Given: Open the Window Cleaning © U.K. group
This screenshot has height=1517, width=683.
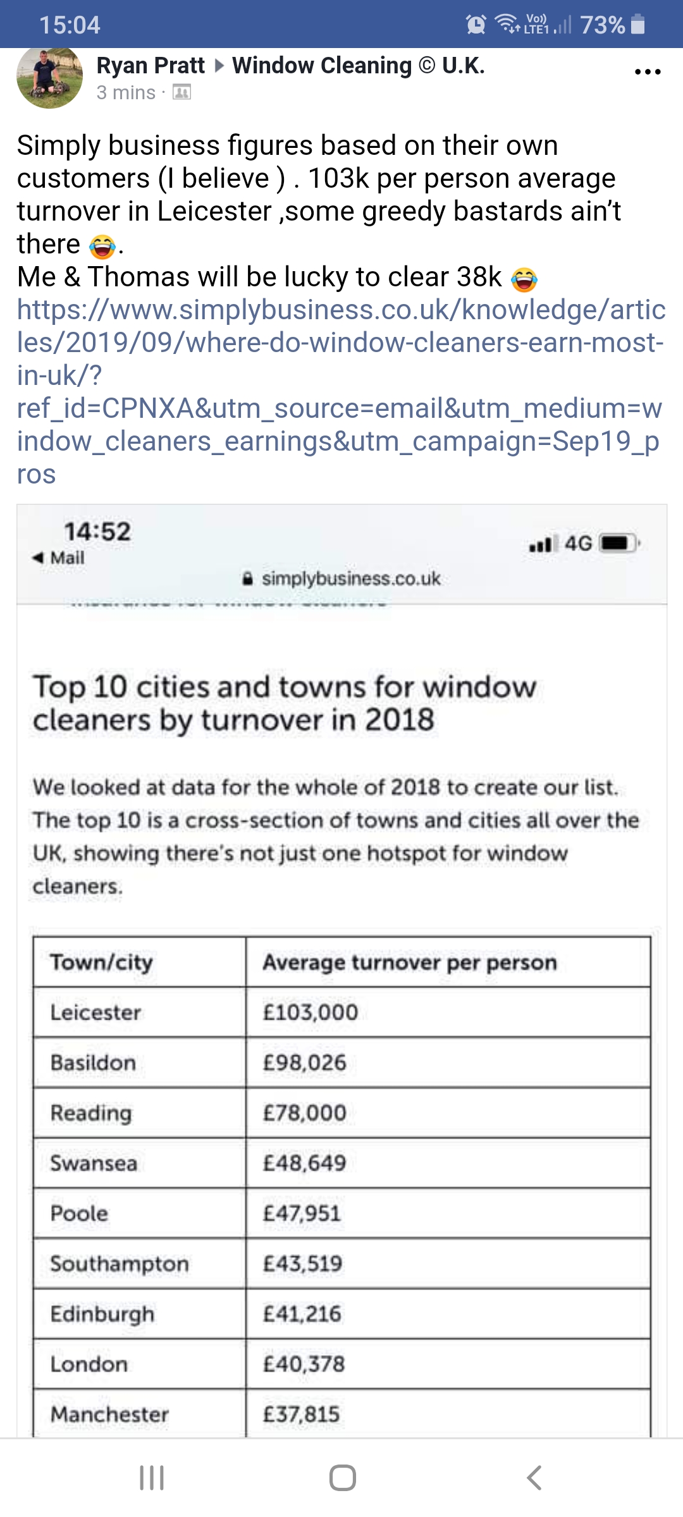Looking at the screenshot, I should [x=359, y=65].
